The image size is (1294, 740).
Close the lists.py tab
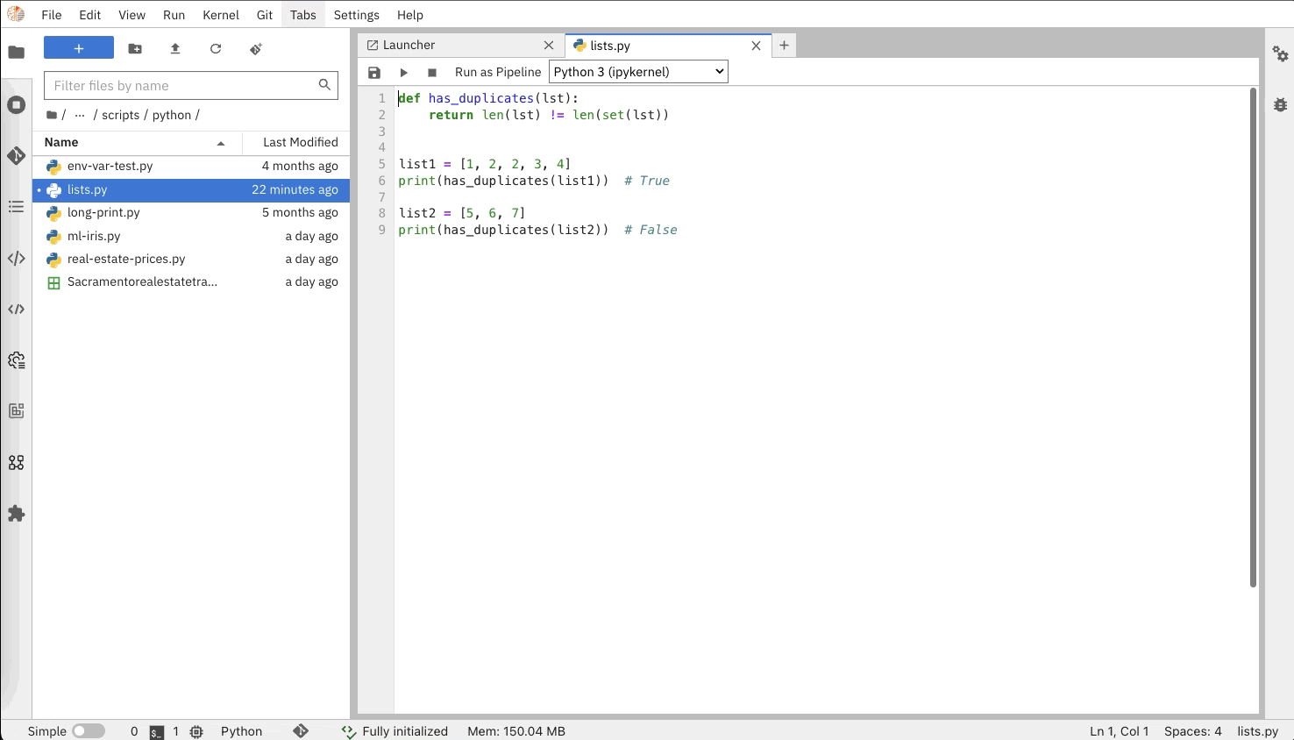[756, 46]
